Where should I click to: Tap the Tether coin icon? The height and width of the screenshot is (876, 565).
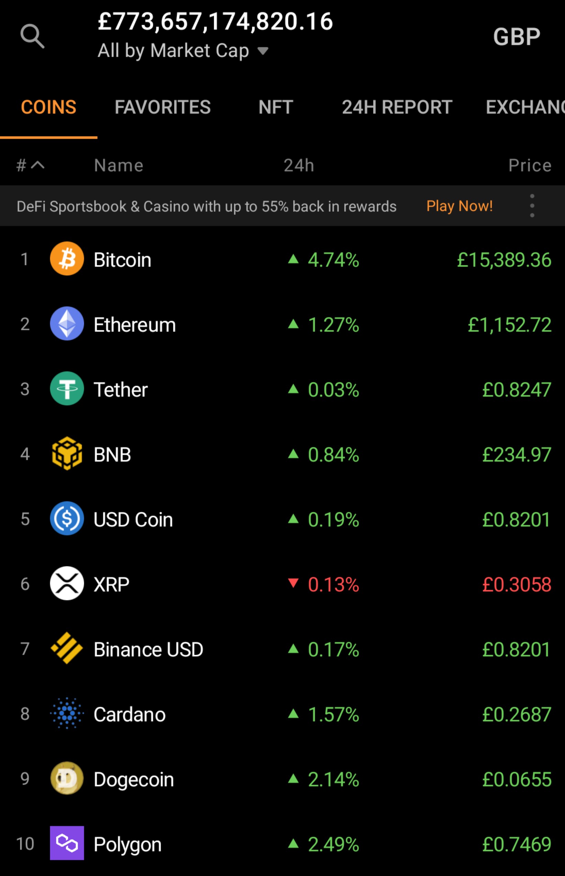67,388
